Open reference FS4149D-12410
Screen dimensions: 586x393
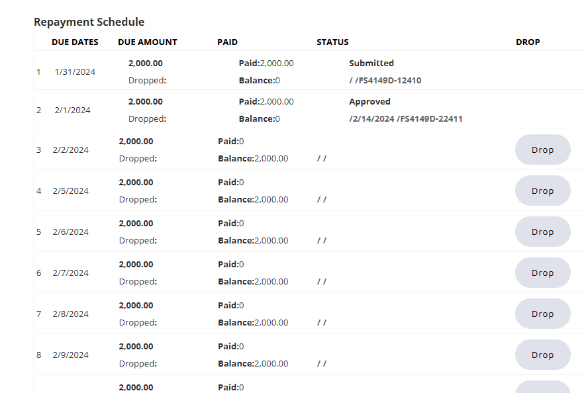[x=389, y=81]
